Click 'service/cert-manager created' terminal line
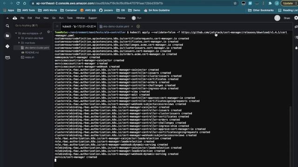The width and height of the screenshot is (298, 167). tap(76, 157)
